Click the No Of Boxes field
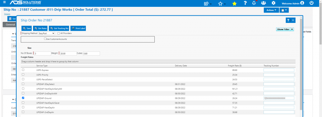 42,53
